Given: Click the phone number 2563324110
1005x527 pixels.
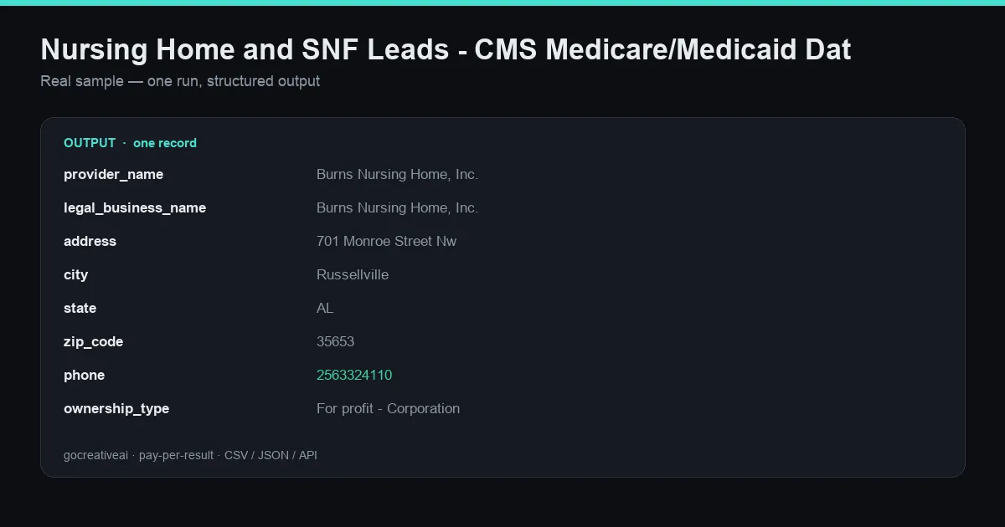Looking at the screenshot, I should (354, 375).
